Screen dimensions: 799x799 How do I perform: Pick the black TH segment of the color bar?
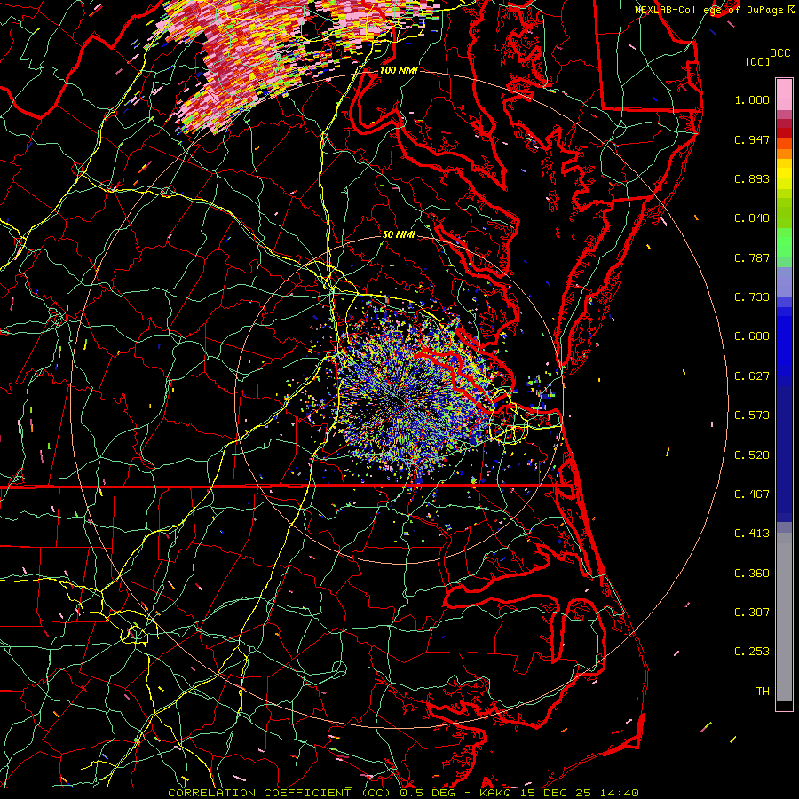(x=784, y=706)
